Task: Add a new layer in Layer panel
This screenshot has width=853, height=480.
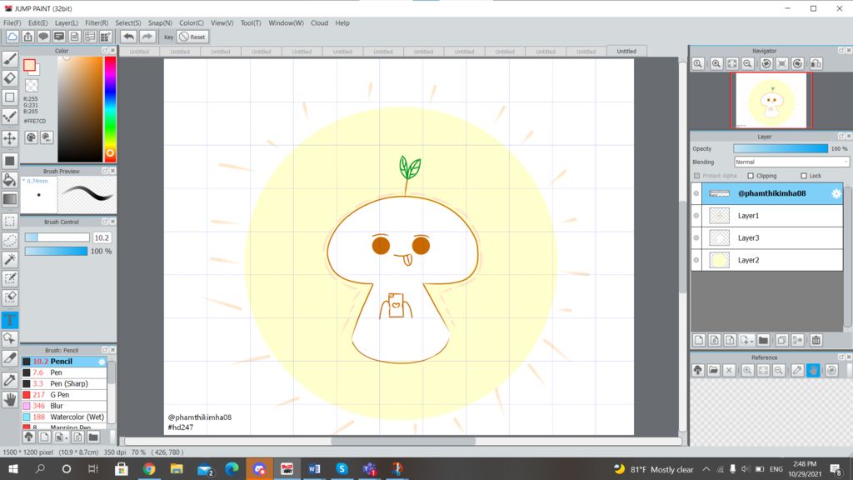Action: coord(699,341)
